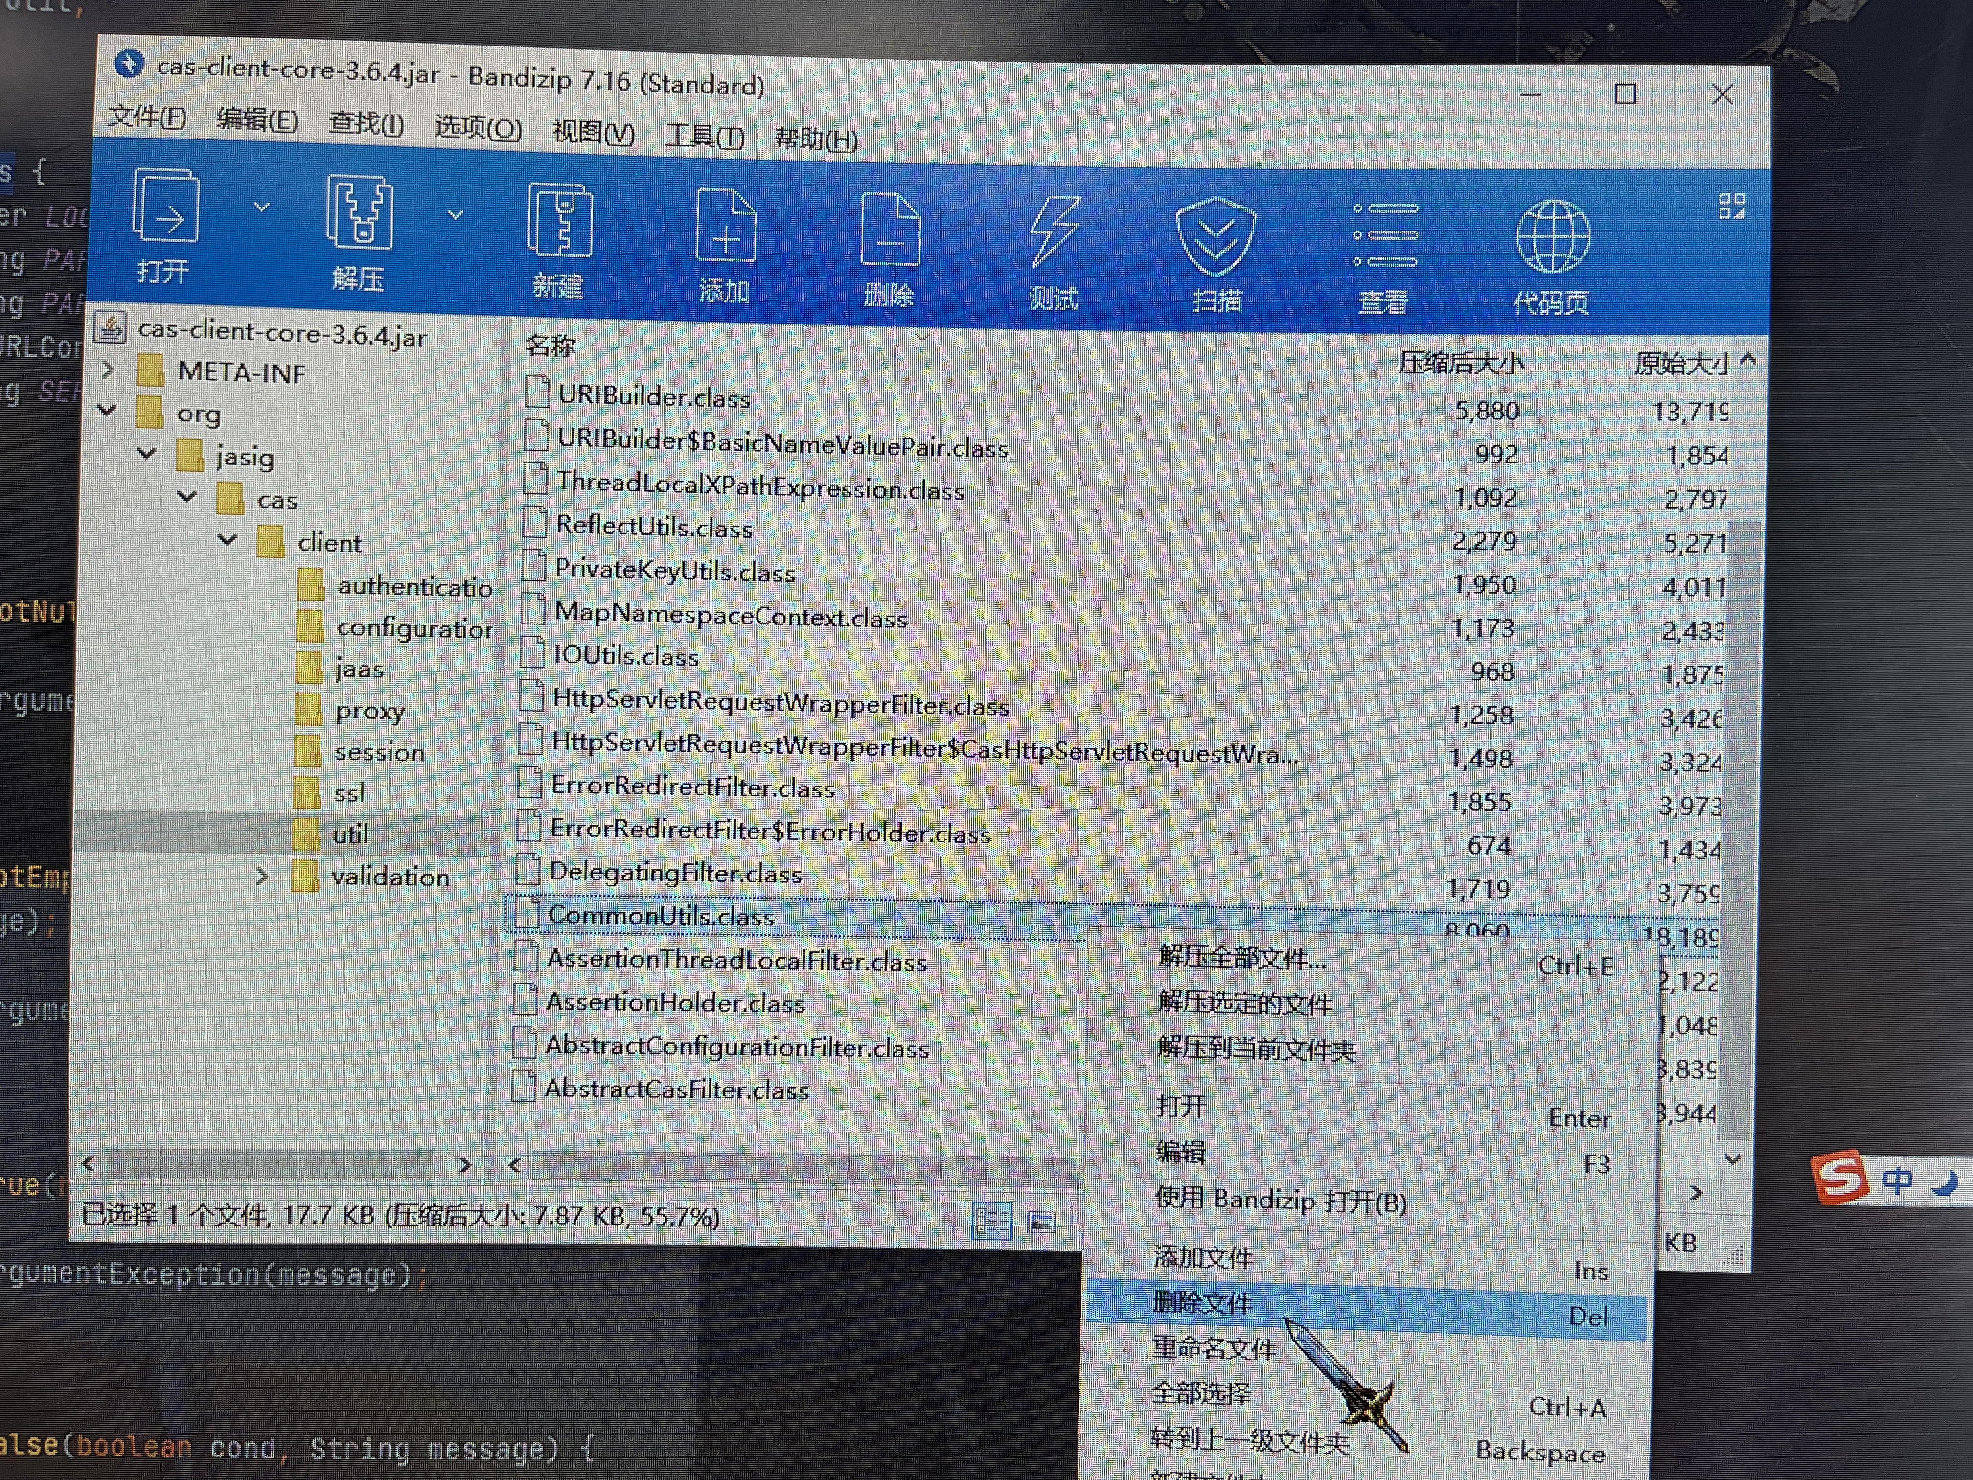Select the configuration folder in the tree
The image size is (1973, 1480).
(x=415, y=628)
